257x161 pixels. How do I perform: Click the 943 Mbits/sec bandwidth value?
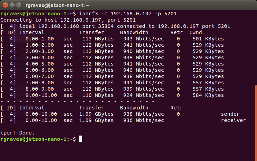click(144, 39)
